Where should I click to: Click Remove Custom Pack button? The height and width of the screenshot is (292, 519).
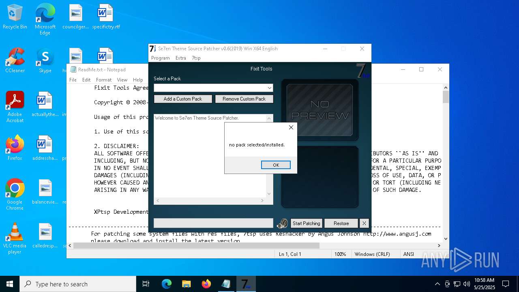tap(244, 99)
